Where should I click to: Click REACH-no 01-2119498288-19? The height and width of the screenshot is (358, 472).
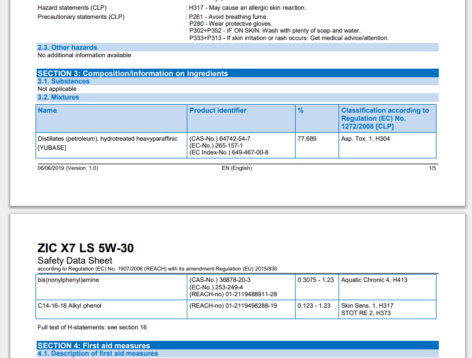click(x=233, y=306)
